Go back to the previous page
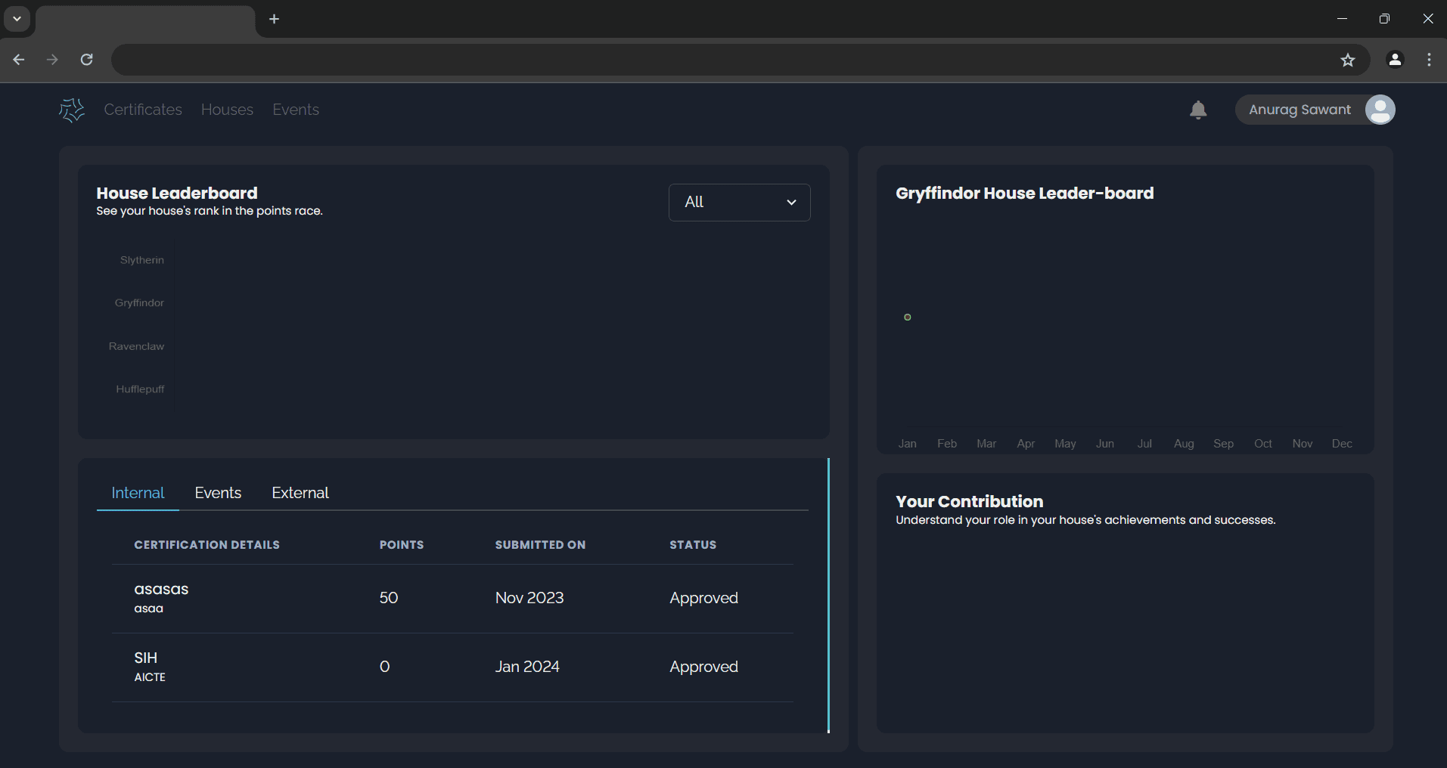 (x=19, y=60)
